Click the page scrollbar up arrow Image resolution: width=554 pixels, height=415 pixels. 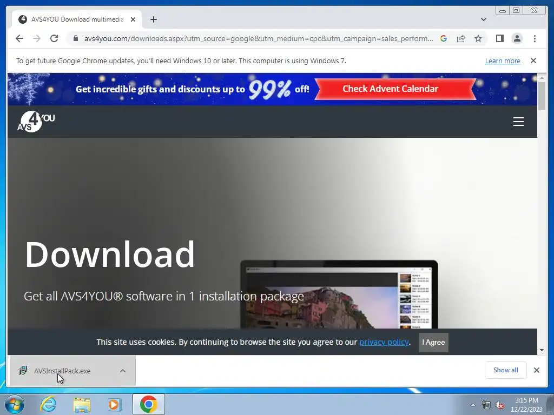(x=542, y=77)
